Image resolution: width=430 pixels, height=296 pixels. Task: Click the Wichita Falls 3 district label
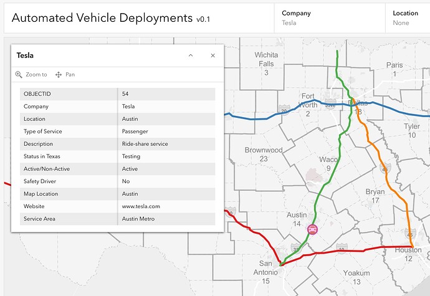(266, 64)
